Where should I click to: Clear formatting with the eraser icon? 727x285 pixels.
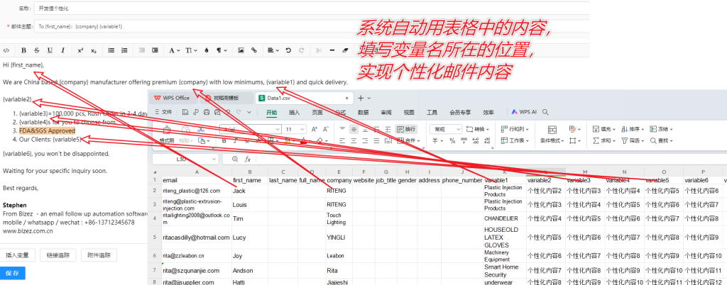(345, 50)
